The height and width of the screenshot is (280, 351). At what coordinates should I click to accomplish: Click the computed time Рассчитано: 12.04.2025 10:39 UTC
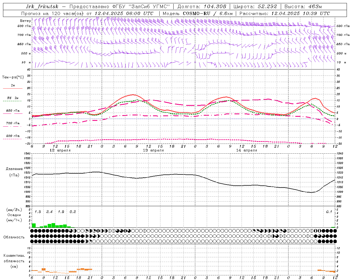(x=285, y=13)
